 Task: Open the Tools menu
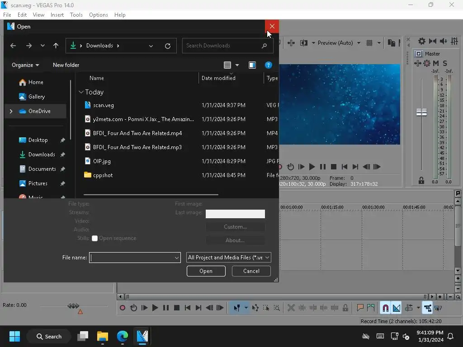tap(76, 15)
